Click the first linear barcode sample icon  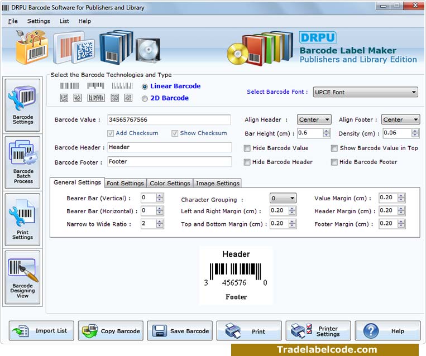click(69, 86)
